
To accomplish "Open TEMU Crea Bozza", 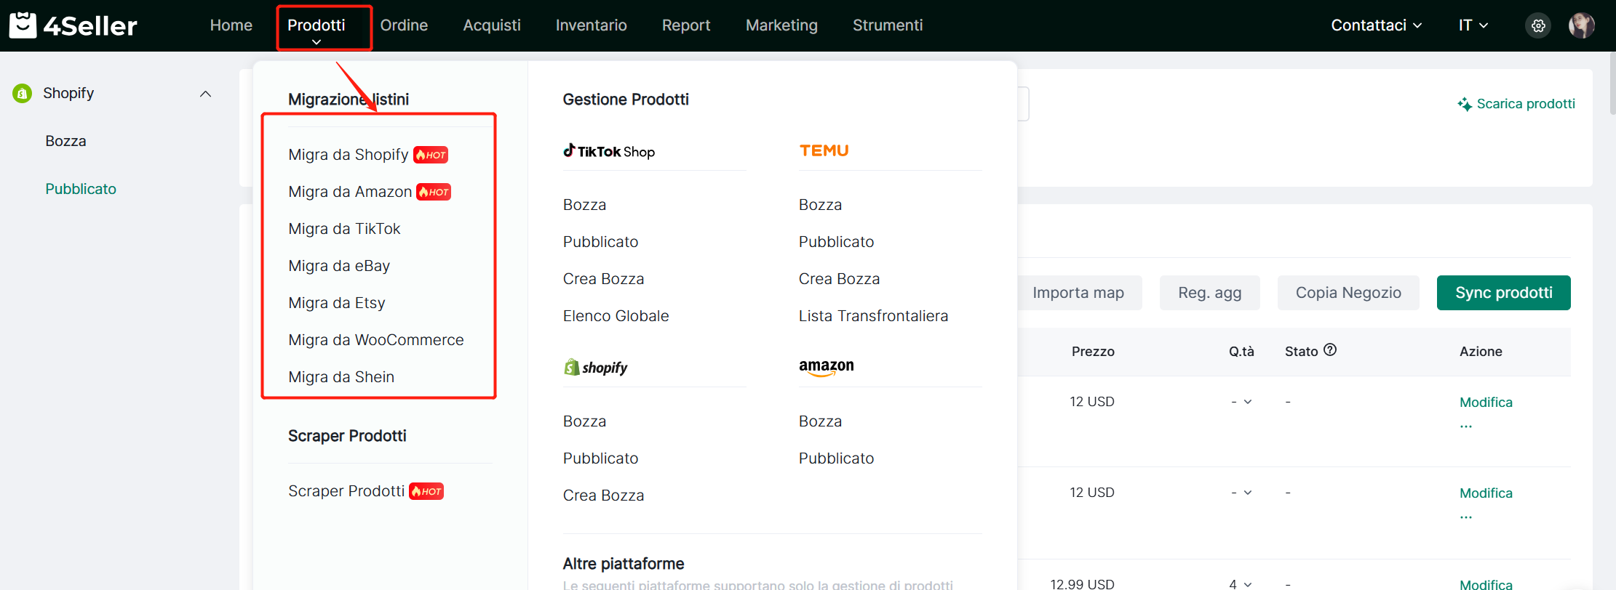I will pos(839,279).
